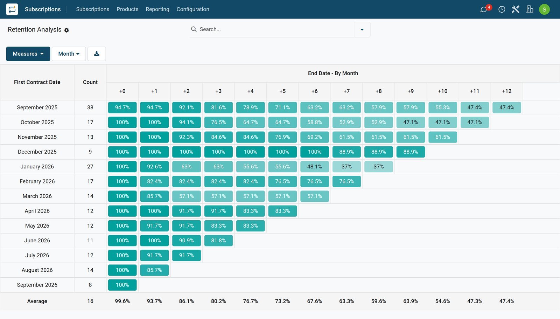Click September 2025 +12 cell showing 47.4%
Screen dimensions: 560x319
tap(506, 108)
